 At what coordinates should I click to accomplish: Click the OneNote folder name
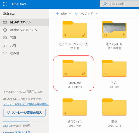[x=75, y=83]
